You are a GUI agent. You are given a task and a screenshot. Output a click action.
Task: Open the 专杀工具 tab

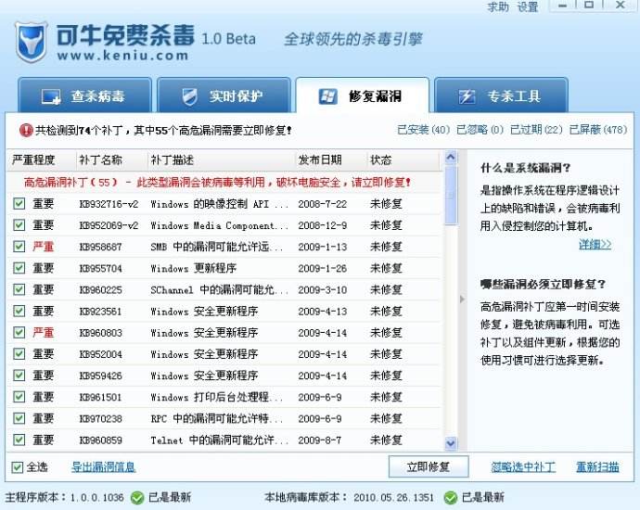tap(501, 96)
